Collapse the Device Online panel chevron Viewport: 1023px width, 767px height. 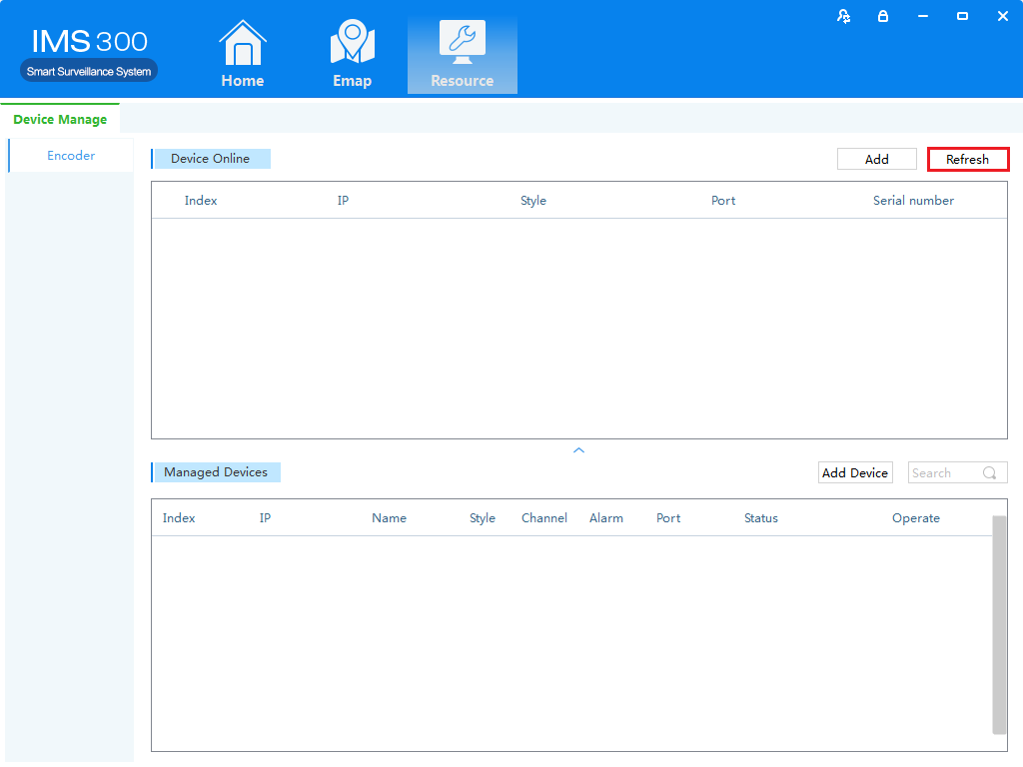pos(578,450)
